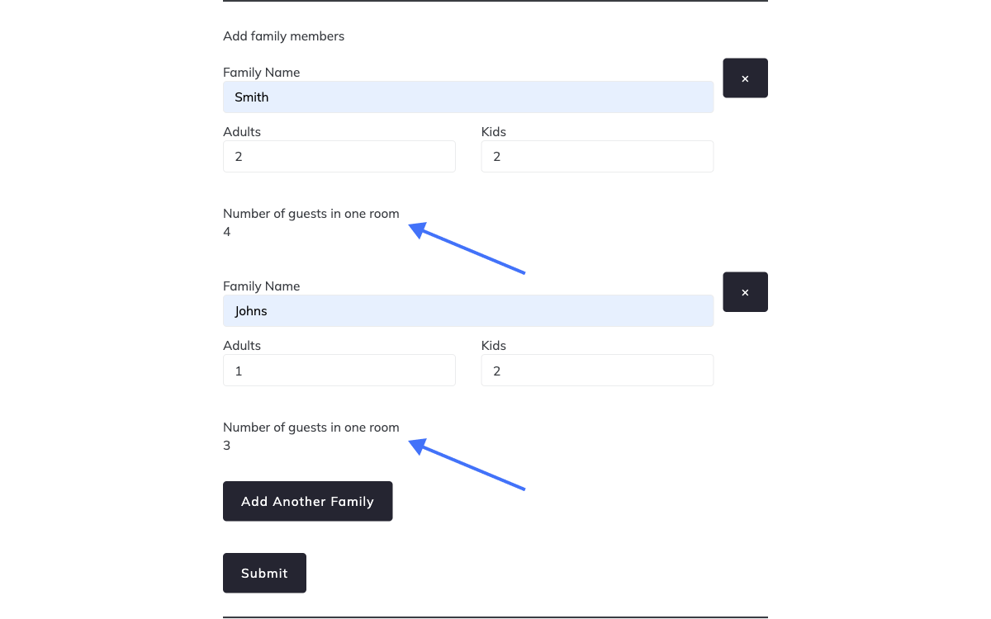991x619 pixels.
Task: Select the Family Name field containing Smith
Action: coord(468,97)
